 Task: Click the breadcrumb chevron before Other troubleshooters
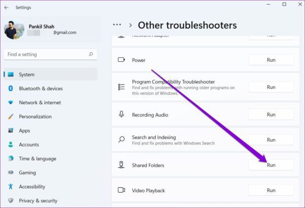(x=131, y=25)
